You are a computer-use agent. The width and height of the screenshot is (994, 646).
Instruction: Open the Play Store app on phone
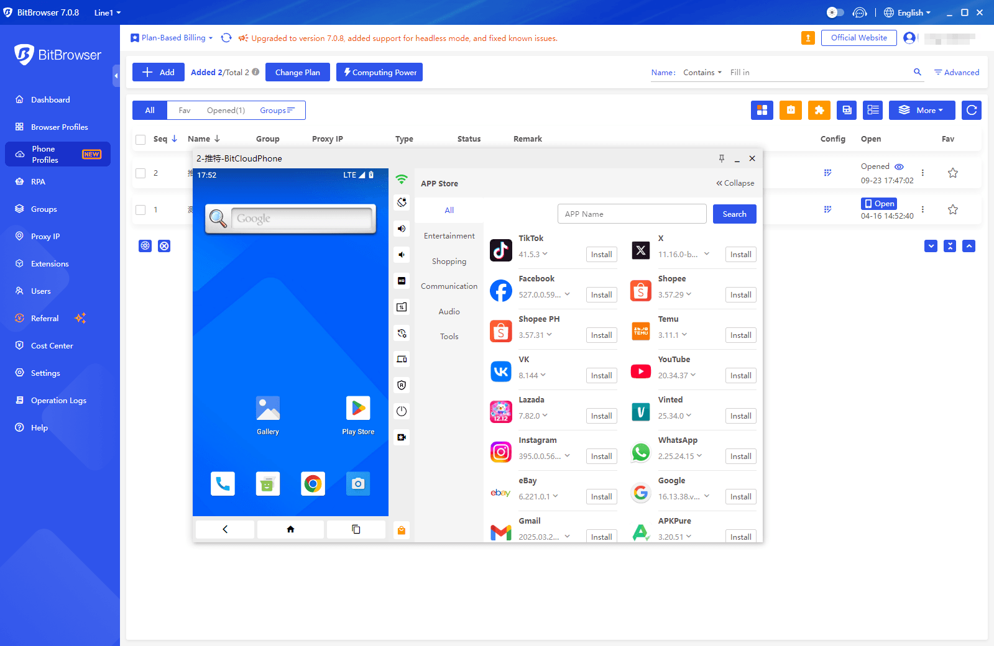(358, 416)
